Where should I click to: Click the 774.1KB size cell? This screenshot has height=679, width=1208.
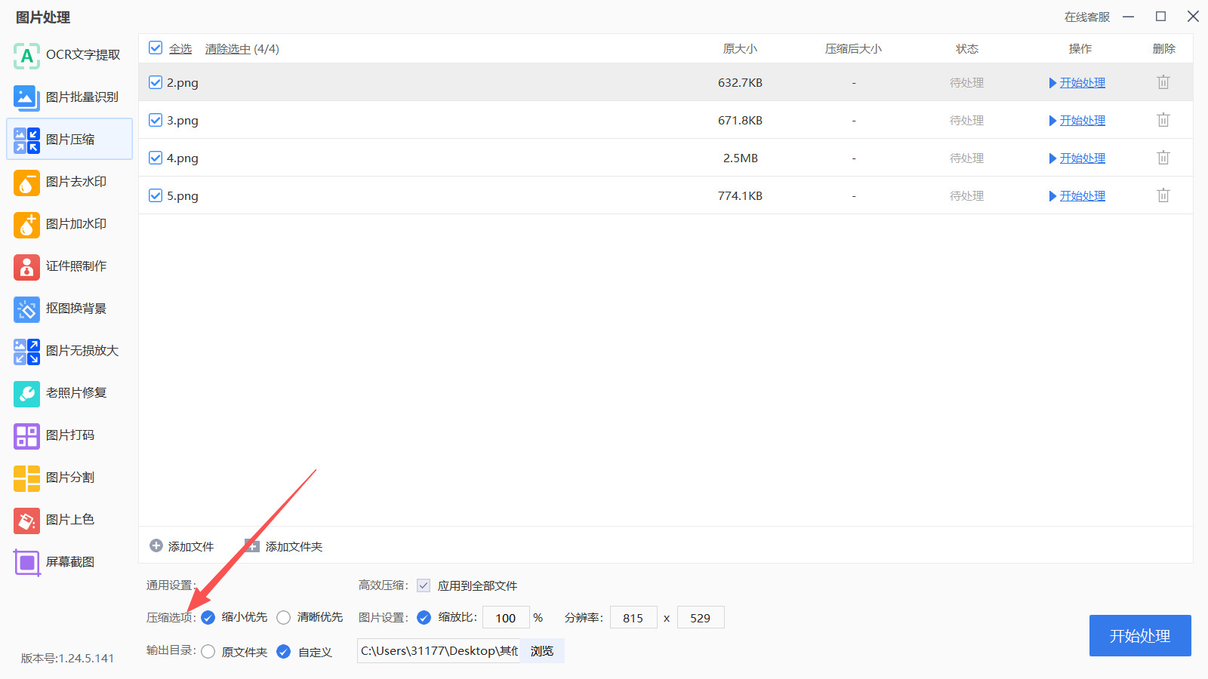click(740, 196)
